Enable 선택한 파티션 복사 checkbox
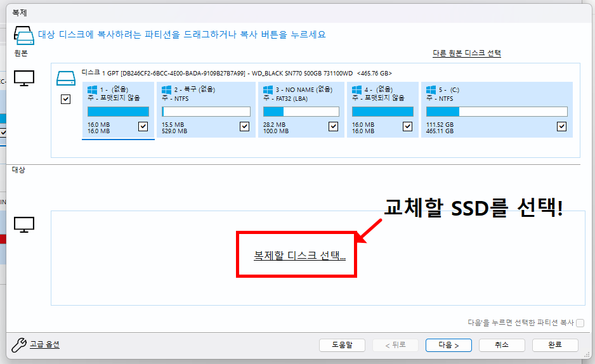595x364 pixels. click(580, 323)
